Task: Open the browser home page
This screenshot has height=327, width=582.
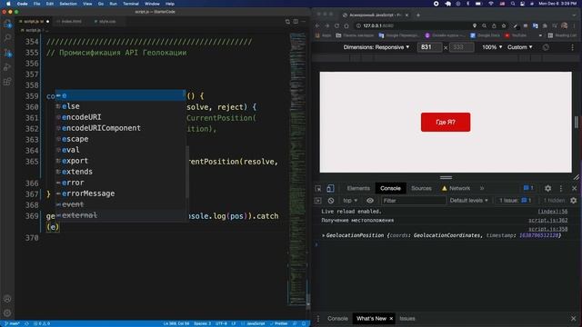Action: pyautogui.click(x=346, y=26)
